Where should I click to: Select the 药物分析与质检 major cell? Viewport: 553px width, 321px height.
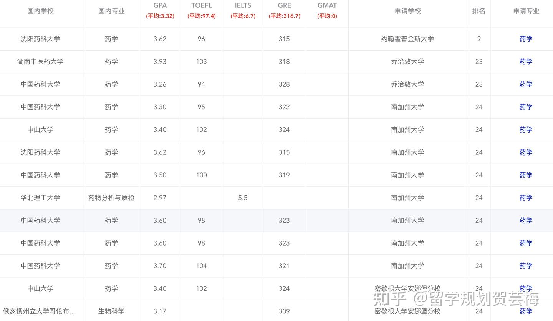pyautogui.click(x=111, y=198)
